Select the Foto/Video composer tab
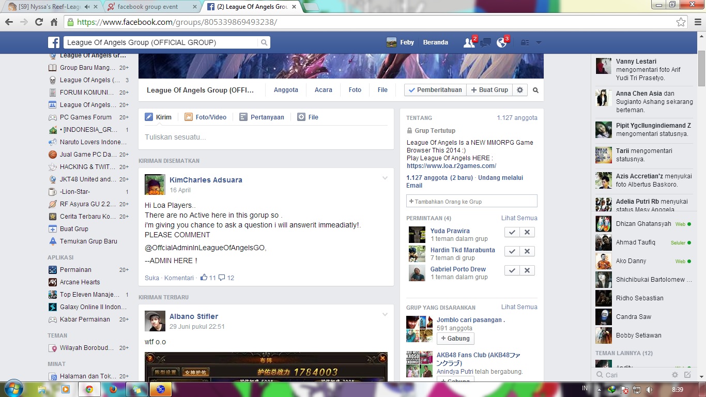 [x=206, y=117]
